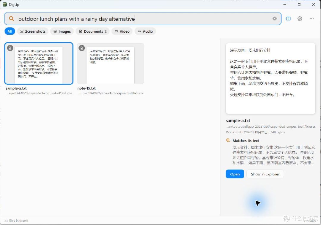Click the "35 files indexed" status text
The width and height of the screenshot is (321, 225).
[16, 221]
